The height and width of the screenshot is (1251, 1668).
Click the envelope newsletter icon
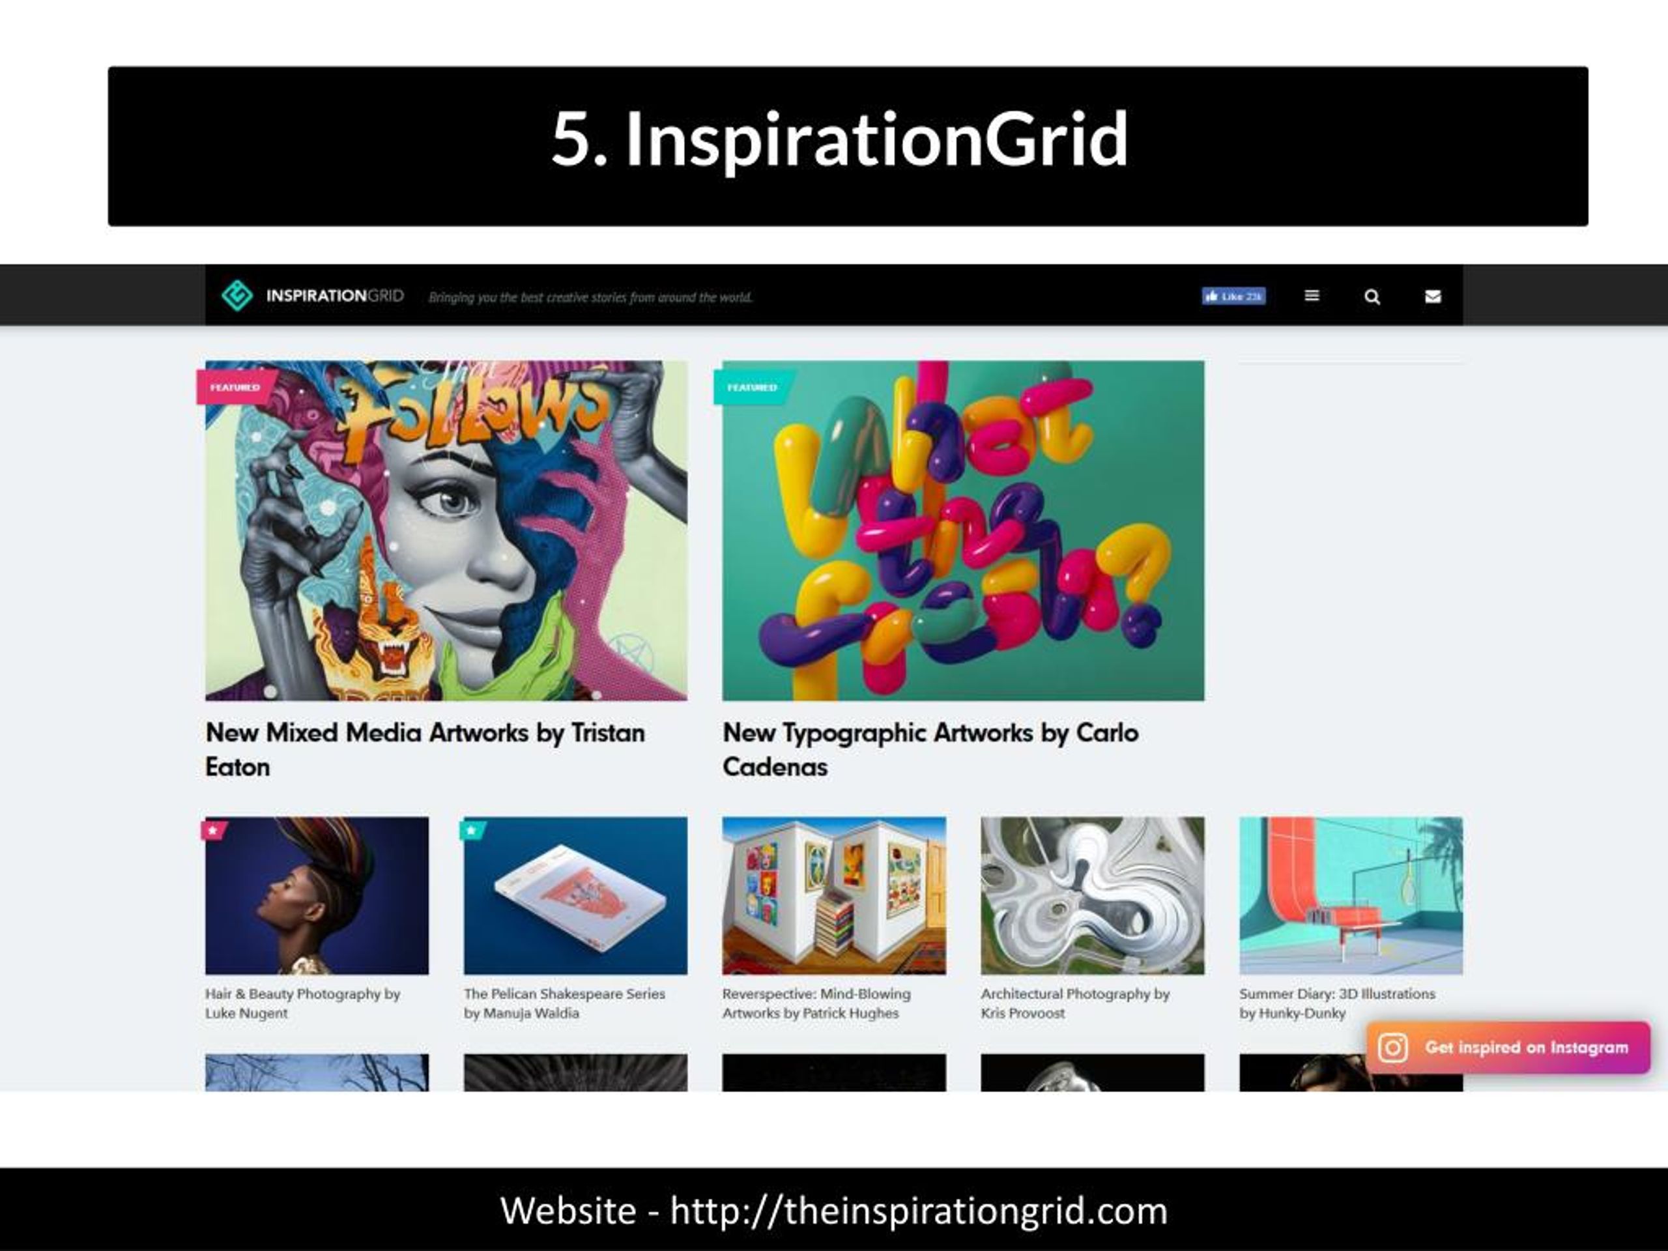1433,296
